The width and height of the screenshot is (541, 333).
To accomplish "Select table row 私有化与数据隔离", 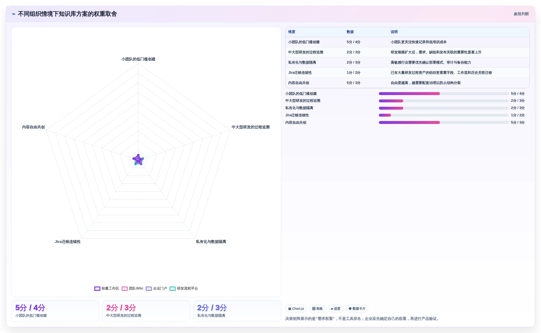I will coord(407,62).
